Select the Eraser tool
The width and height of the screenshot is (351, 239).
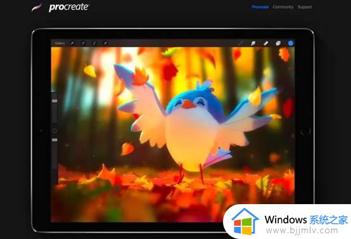pyautogui.click(x=265, y=43)
